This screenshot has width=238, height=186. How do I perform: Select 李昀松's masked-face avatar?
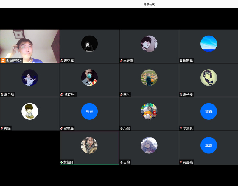pyautogui.click(x=89, y=78)
